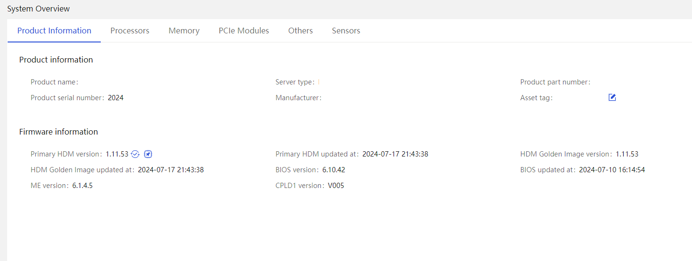Click the Asset tag edit icon
This screenshot has height=261, width=692.
tap(612, 97)
